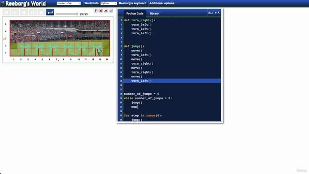Open the programming language Python dropdown
The width and height of the screenshot is (309, 174).
[109, 3]
